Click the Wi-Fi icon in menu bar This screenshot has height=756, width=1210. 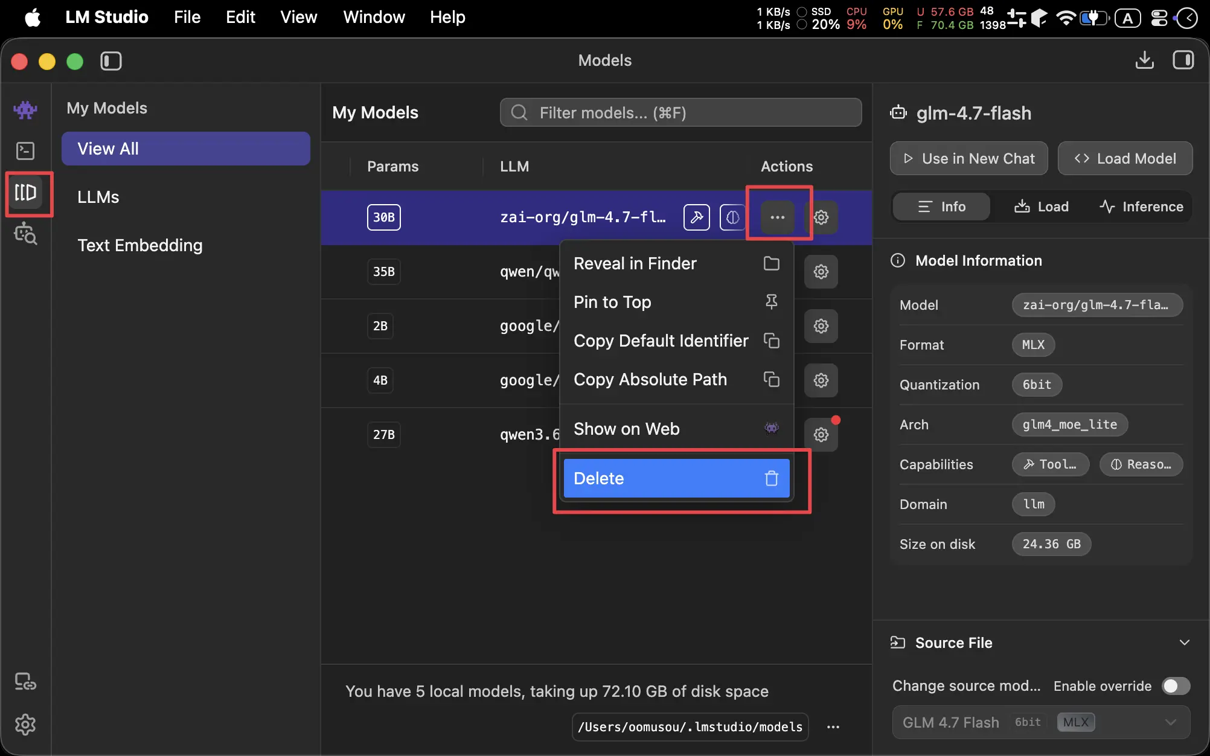1066,18
